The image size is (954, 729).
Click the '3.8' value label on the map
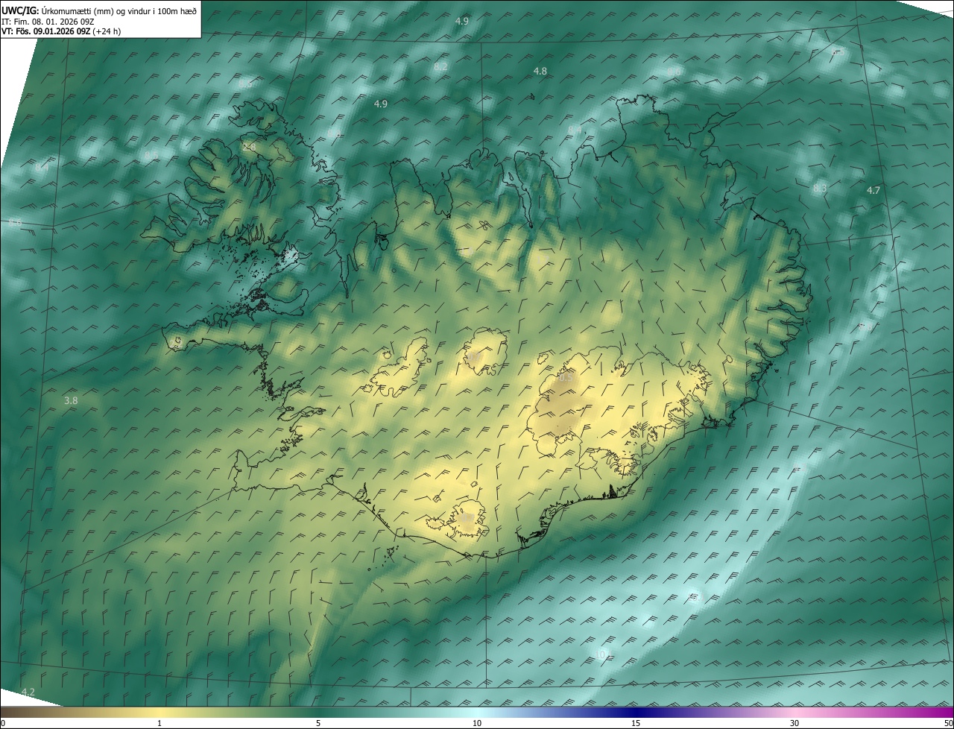(71, 401)
